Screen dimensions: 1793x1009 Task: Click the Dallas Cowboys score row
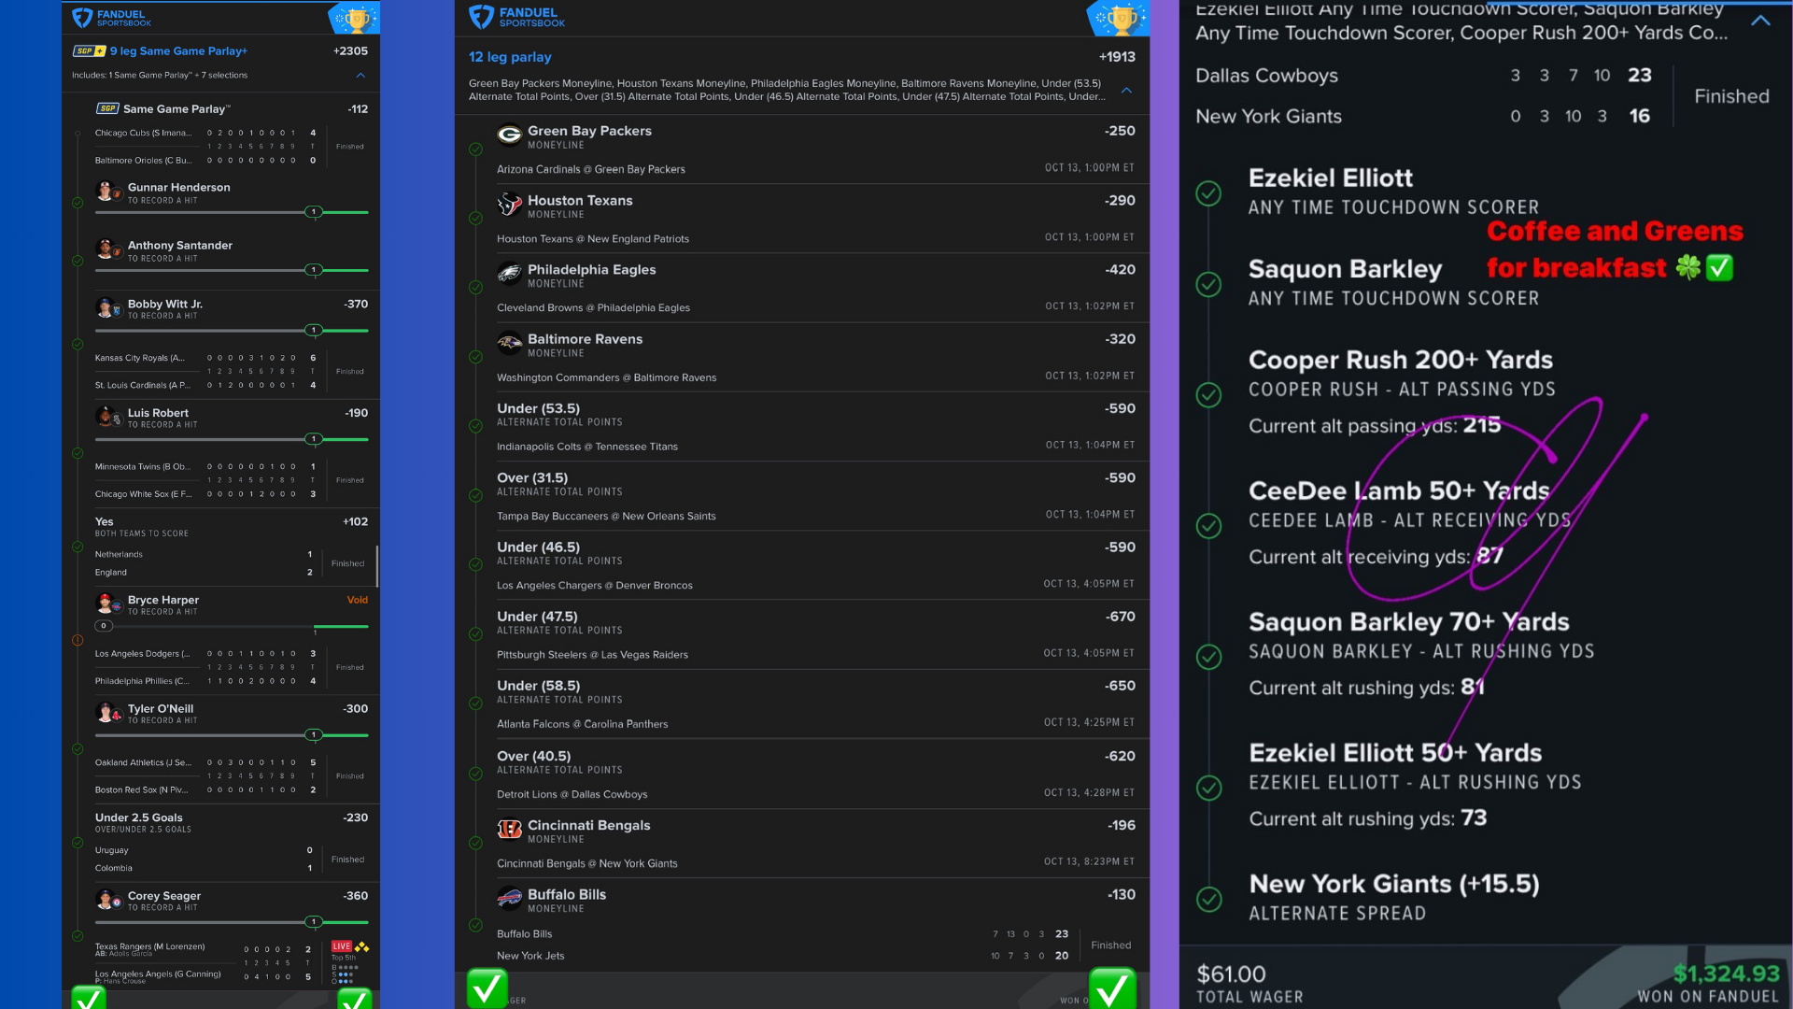tap(1423, 76)
